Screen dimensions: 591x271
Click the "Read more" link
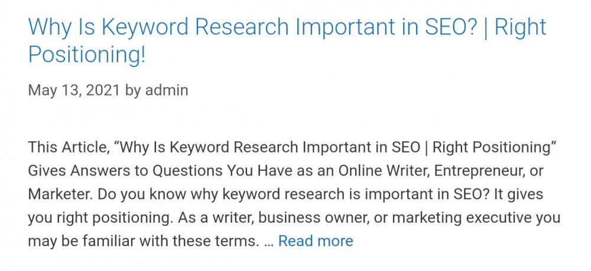click(x=316, y=241)
